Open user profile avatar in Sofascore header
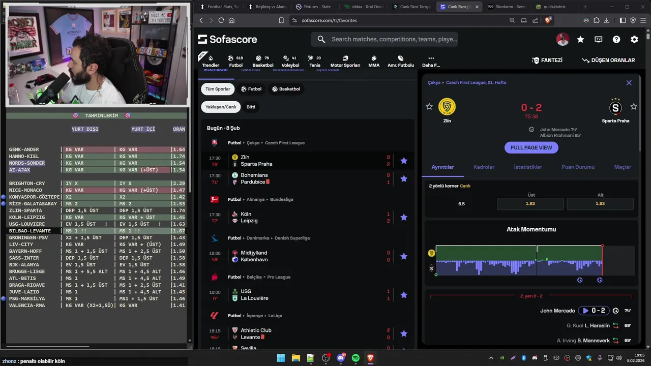Image resolution: width=651 pixels, height=366 pixels. pyautogui.click(x=563, y=39)
